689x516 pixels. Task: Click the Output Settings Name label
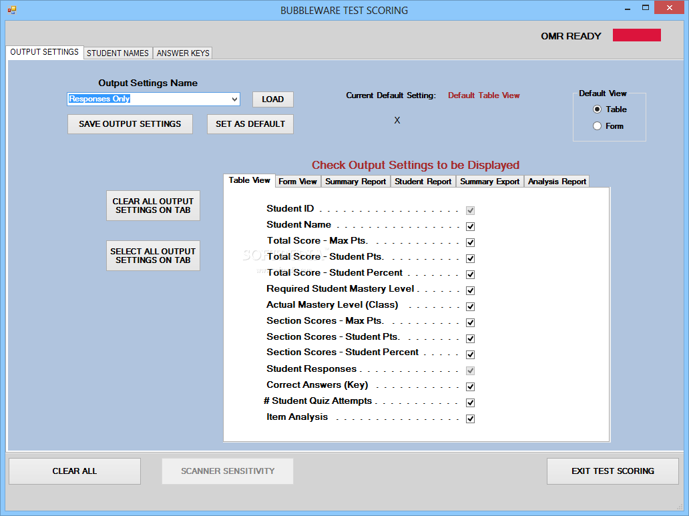pyautogui.click(x=148, y=83)
